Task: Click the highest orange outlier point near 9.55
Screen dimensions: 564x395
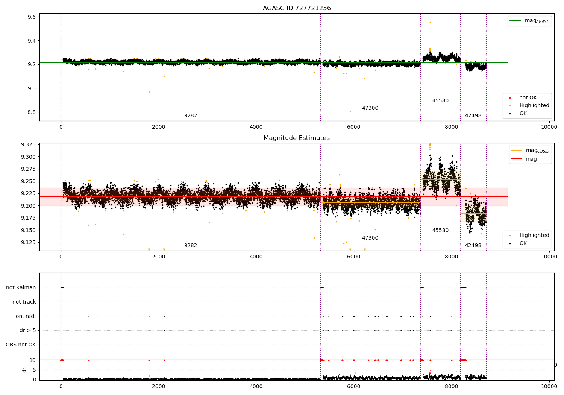Action: pos(430,22)
